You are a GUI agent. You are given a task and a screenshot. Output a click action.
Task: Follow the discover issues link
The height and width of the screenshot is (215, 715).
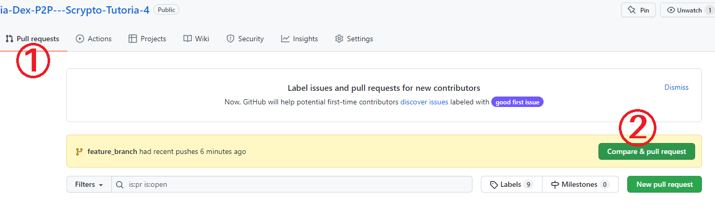[424, 102]
